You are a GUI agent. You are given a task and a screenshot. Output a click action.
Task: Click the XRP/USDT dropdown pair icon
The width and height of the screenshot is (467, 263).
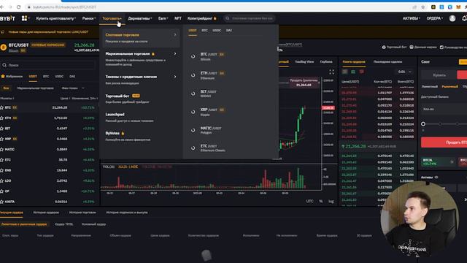[x=193, y=112]
